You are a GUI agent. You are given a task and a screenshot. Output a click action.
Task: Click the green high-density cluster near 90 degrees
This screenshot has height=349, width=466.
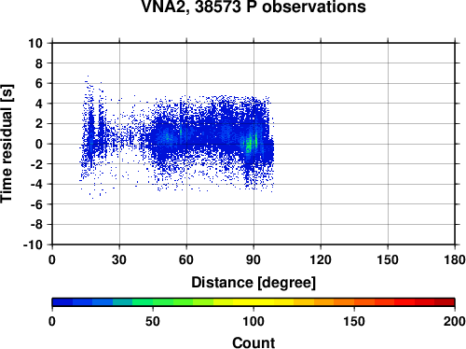pyautogui.click(x=249, y=145)
